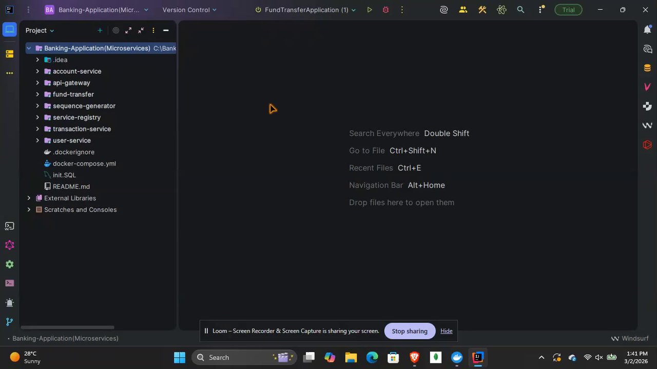Viewport: 657px width, 369px height.
Task: Open Project tool window icon in left stripe
Action: pyautogui.click(x=9, y=30)
